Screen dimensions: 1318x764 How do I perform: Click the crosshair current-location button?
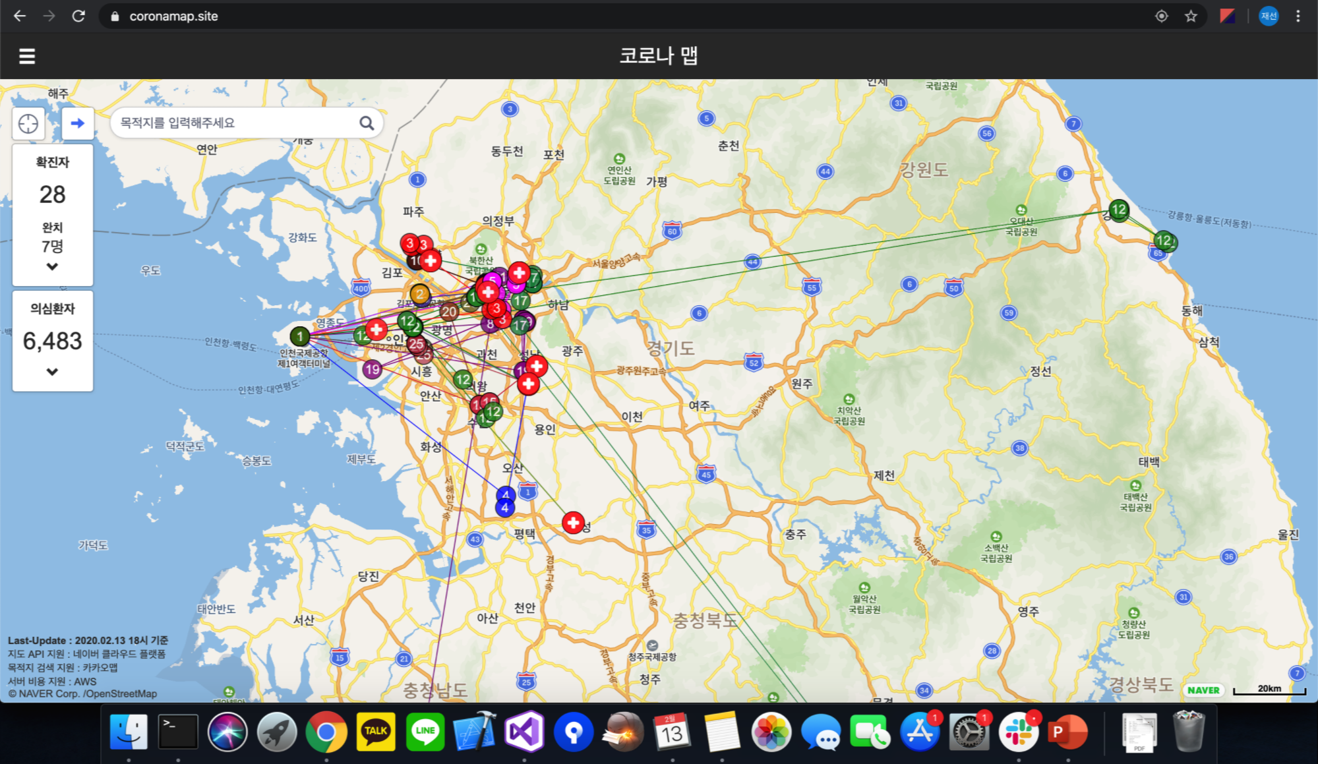28,123
